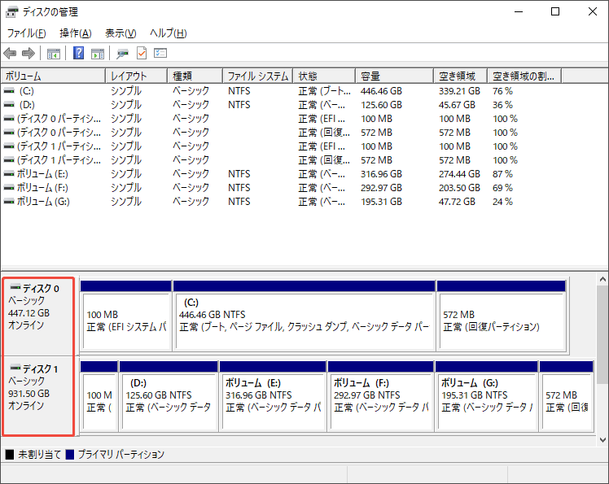The image size is (609, 484).
Task: Select ボリューム (G:) 195.31 GB partition block
Action: 487,396
